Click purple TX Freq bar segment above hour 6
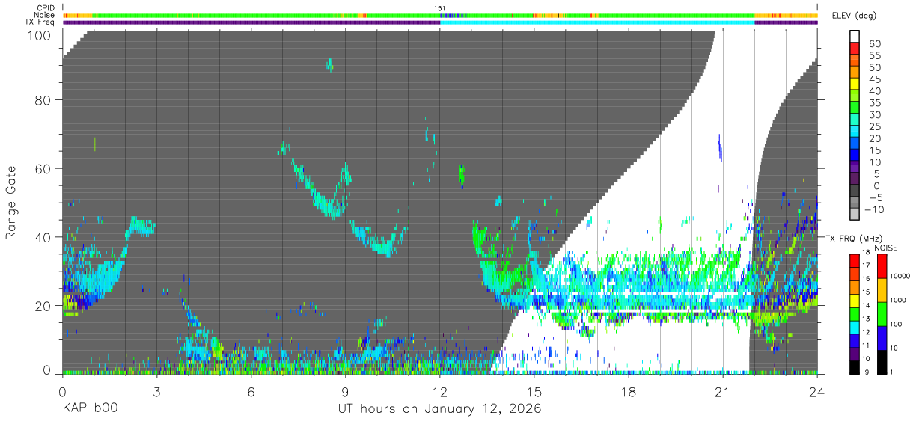The width and height of the screenshot is (919, 424). point(251,22)
